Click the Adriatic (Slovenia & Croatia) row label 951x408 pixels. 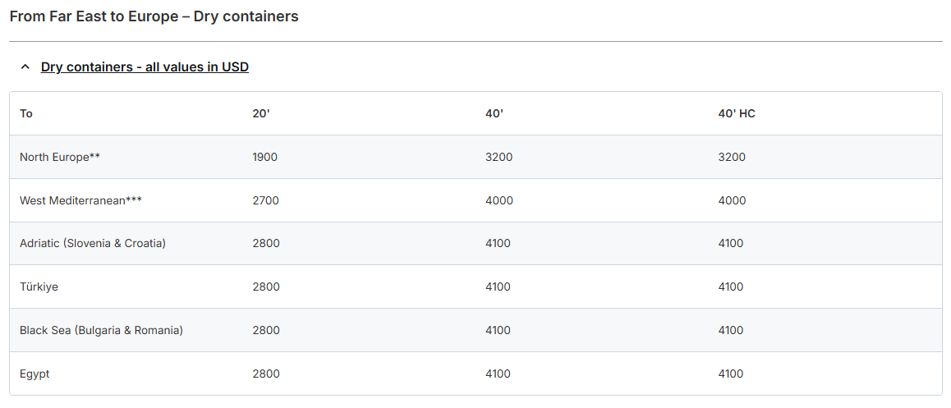click(93, 244)
